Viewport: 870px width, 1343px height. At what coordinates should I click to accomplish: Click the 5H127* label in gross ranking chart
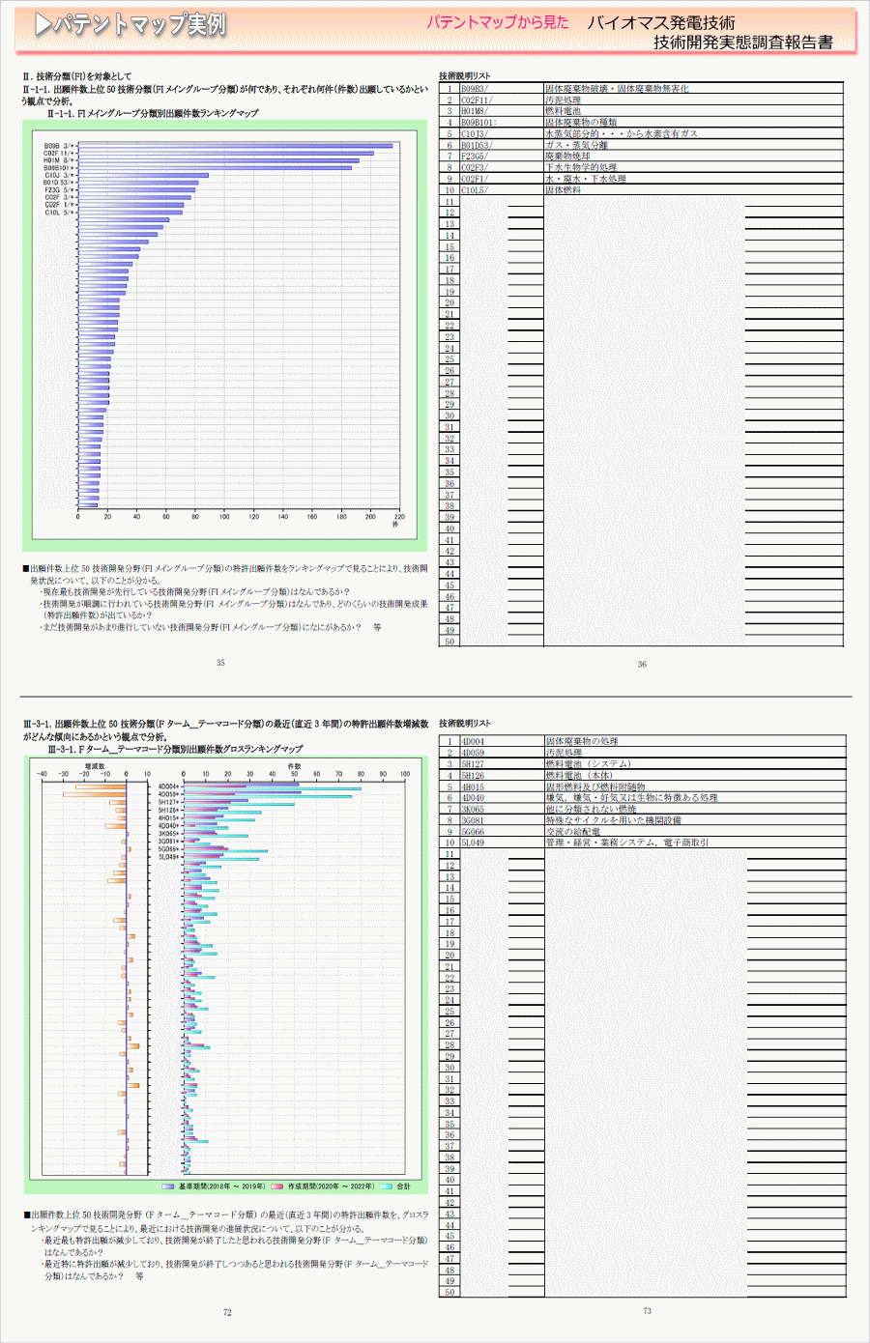pos(169,802)
